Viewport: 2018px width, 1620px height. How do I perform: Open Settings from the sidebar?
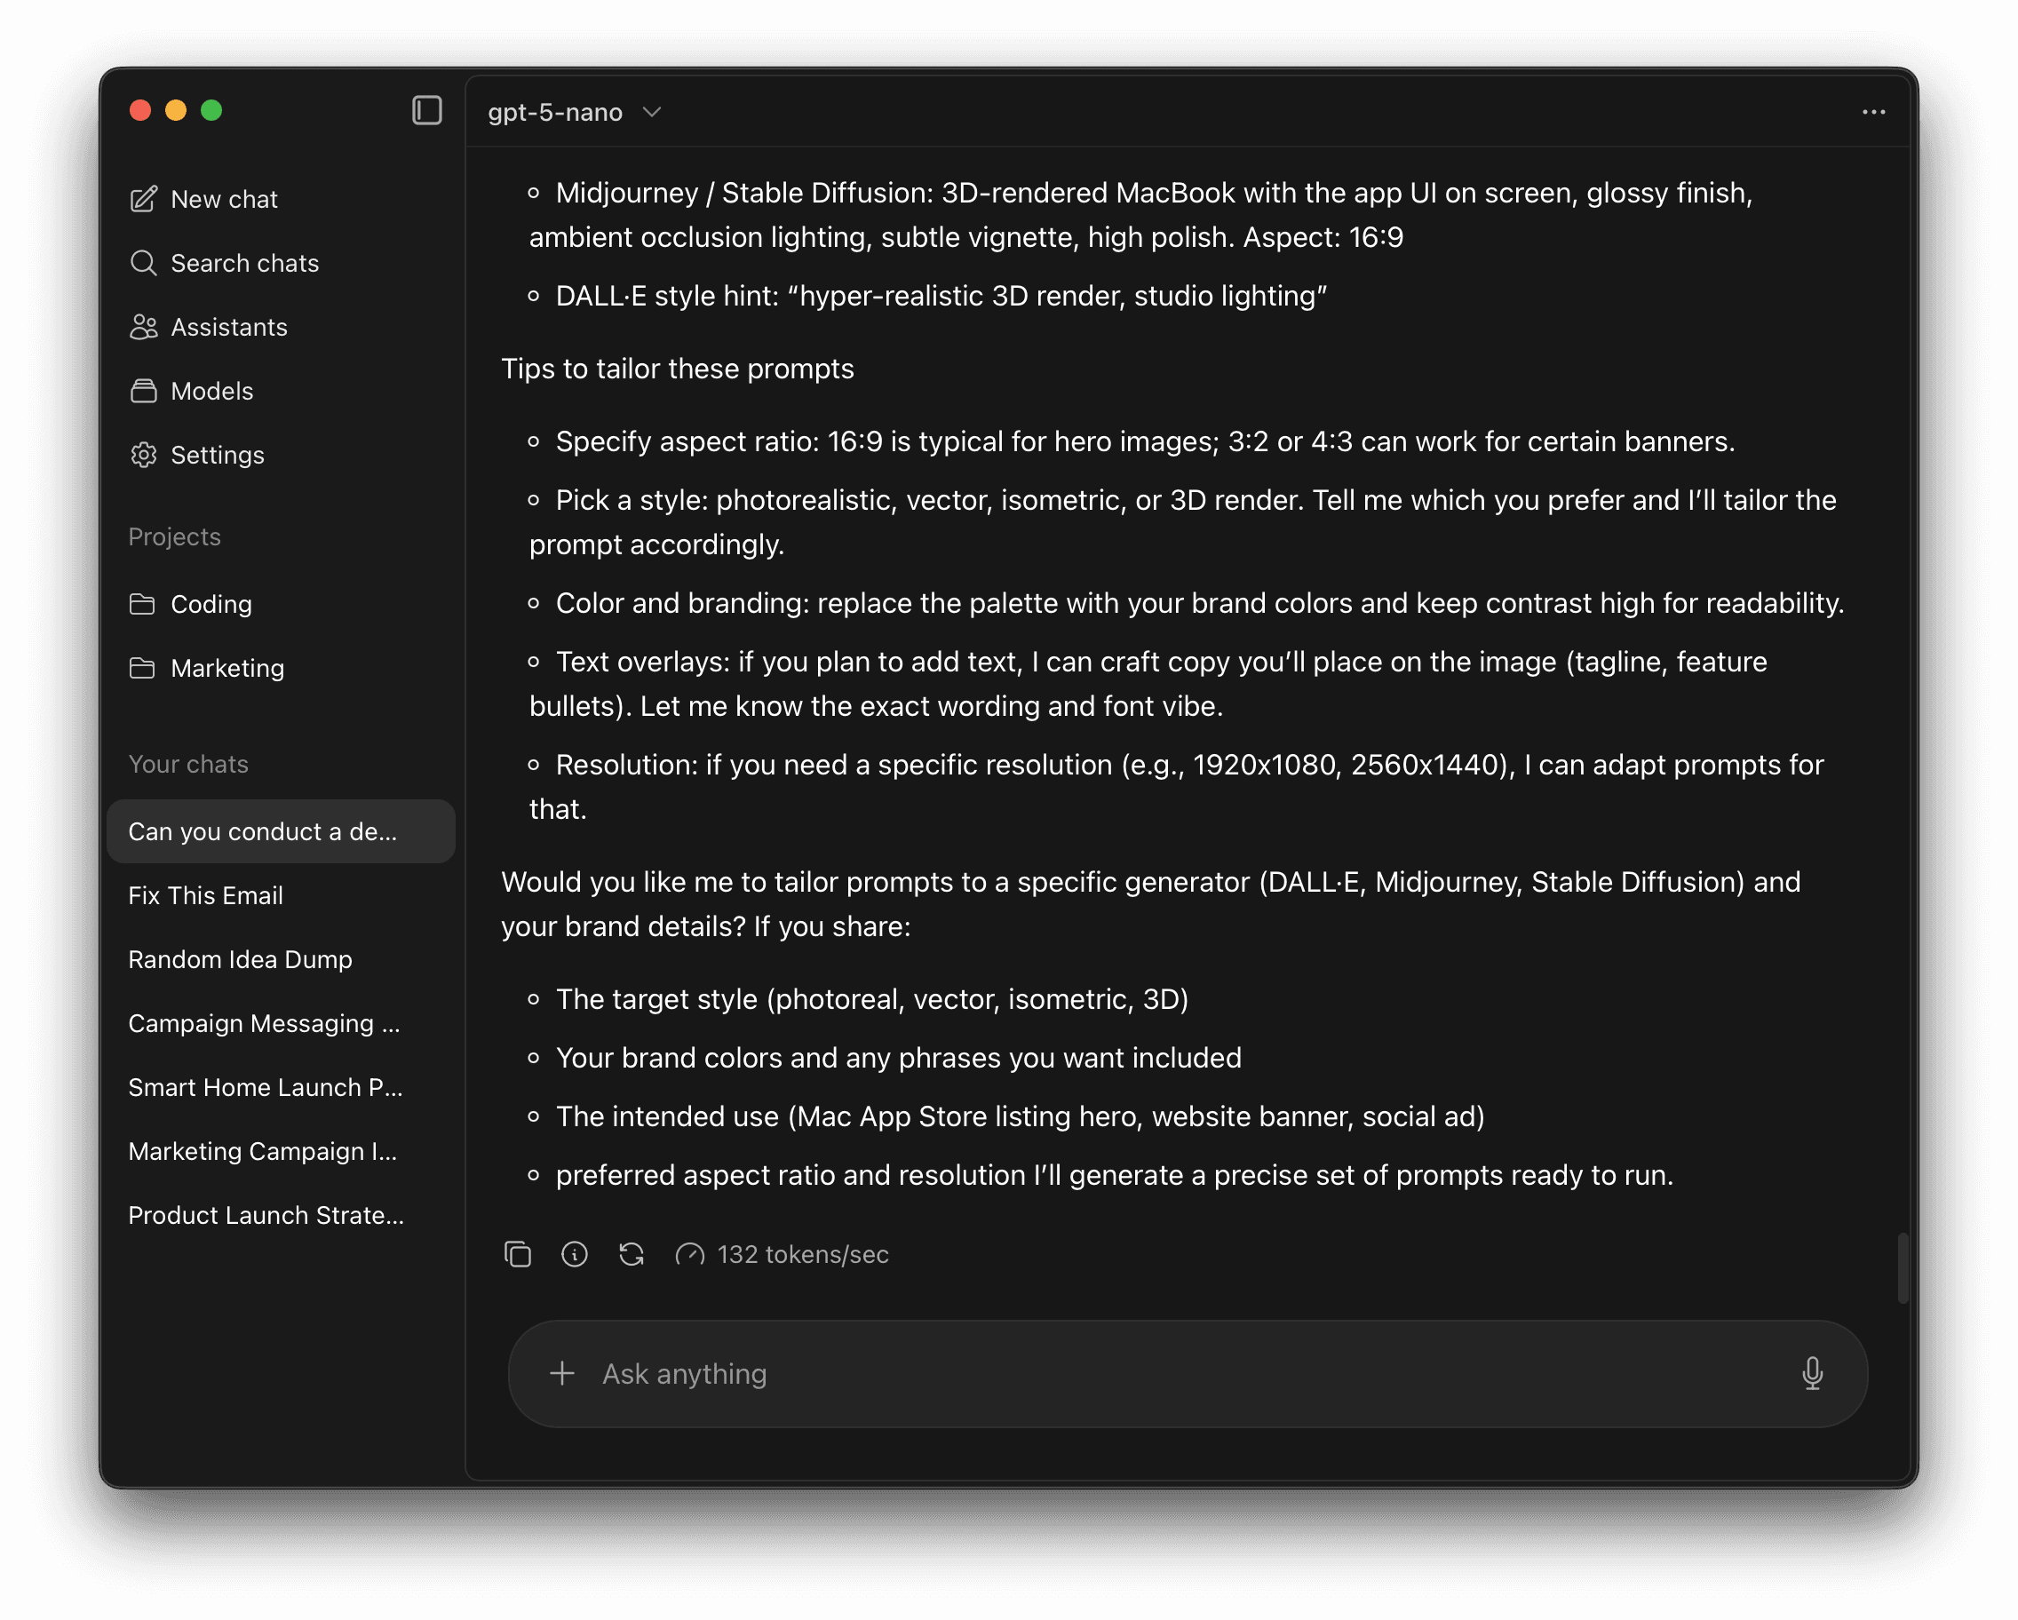point(217,455)
